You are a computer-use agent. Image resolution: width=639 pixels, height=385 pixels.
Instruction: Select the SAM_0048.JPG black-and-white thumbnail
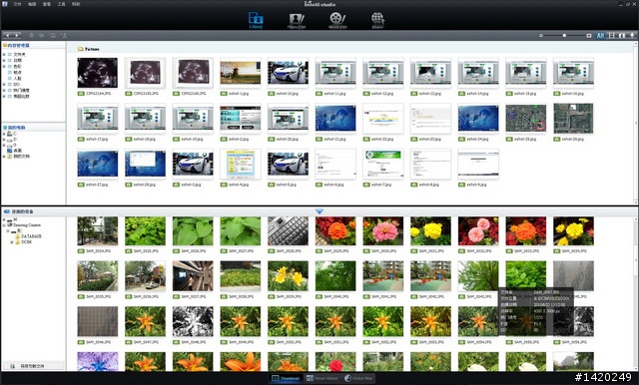(x=193, y=321)
